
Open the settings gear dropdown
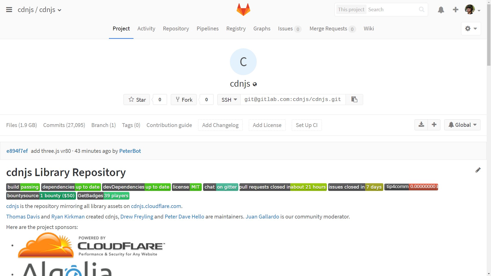pos(471,29)
